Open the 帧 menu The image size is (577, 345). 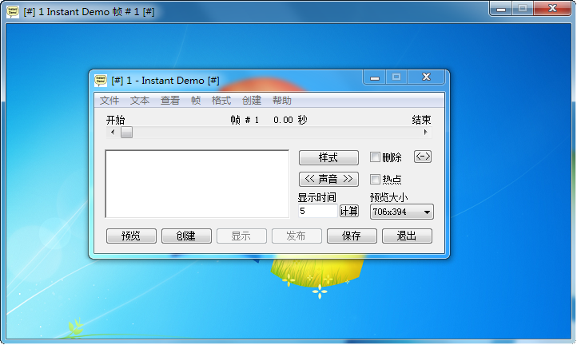(196, 101)
